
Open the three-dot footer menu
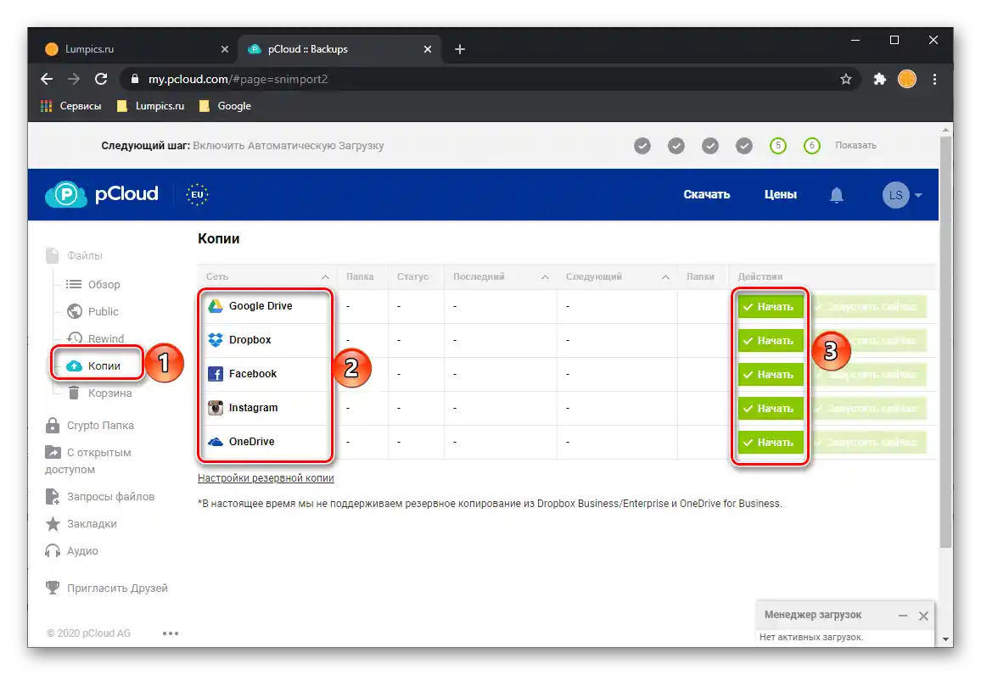pyautogui.click(x=171, y=633)
